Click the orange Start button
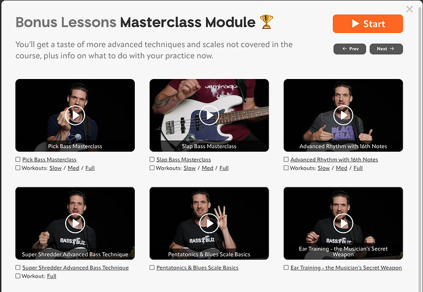 (368, 24)
